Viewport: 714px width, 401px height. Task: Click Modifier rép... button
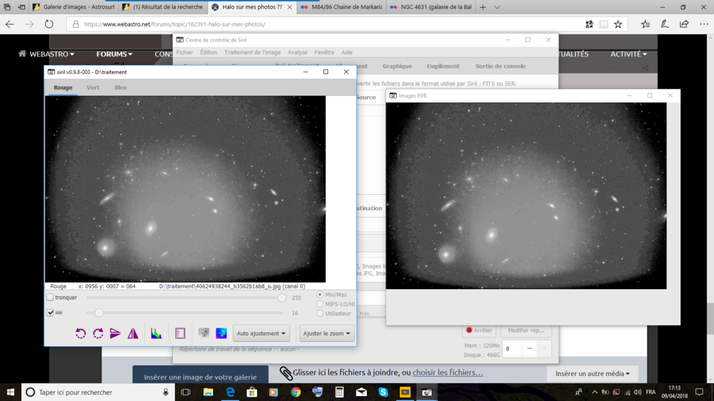pos(526,330)
